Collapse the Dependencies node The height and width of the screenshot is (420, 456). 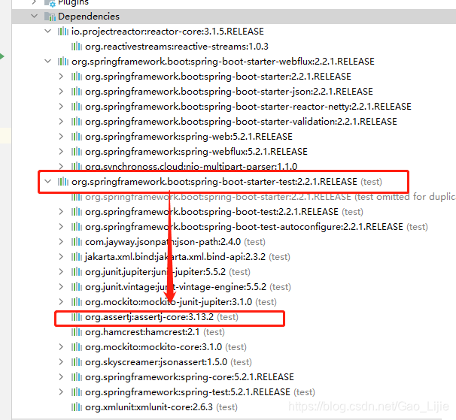coord(35,16)
